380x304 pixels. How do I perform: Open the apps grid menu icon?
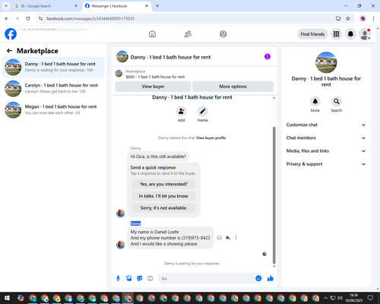336,34
